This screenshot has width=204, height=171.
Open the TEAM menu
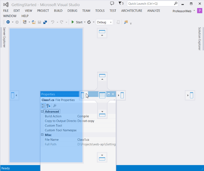[86, 11]
